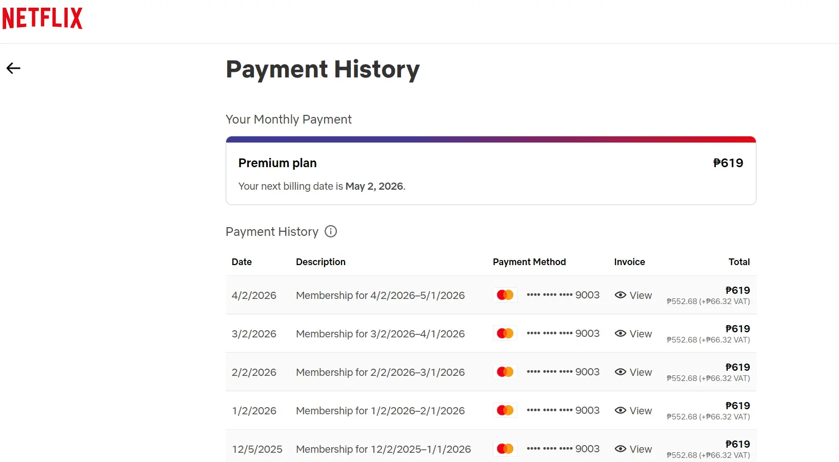
Task: Click Mastercard icon in 12/5/2025 row
Action: click(x=505, y=449)
